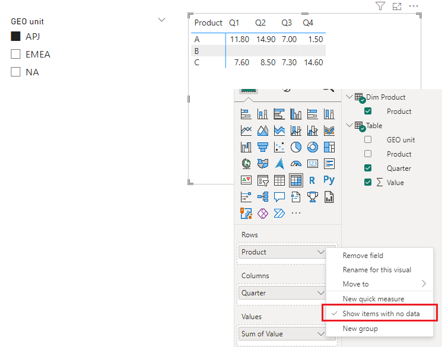
Task: Uncheck the Value field
Action: [x=368, y=182]
